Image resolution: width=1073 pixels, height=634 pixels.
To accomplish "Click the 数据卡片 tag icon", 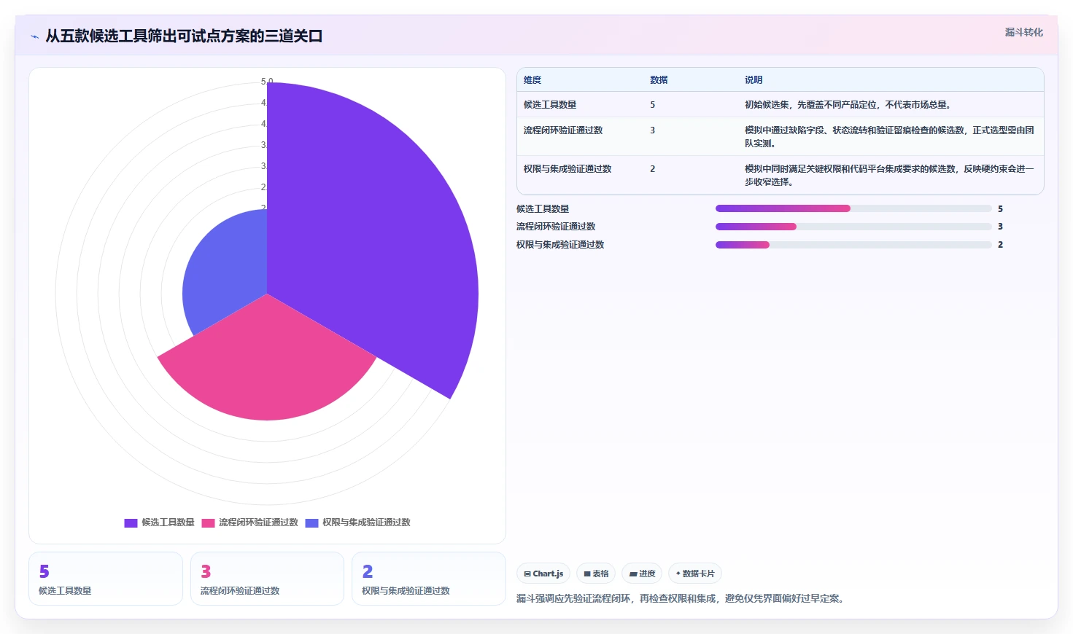I will (678, 574).
